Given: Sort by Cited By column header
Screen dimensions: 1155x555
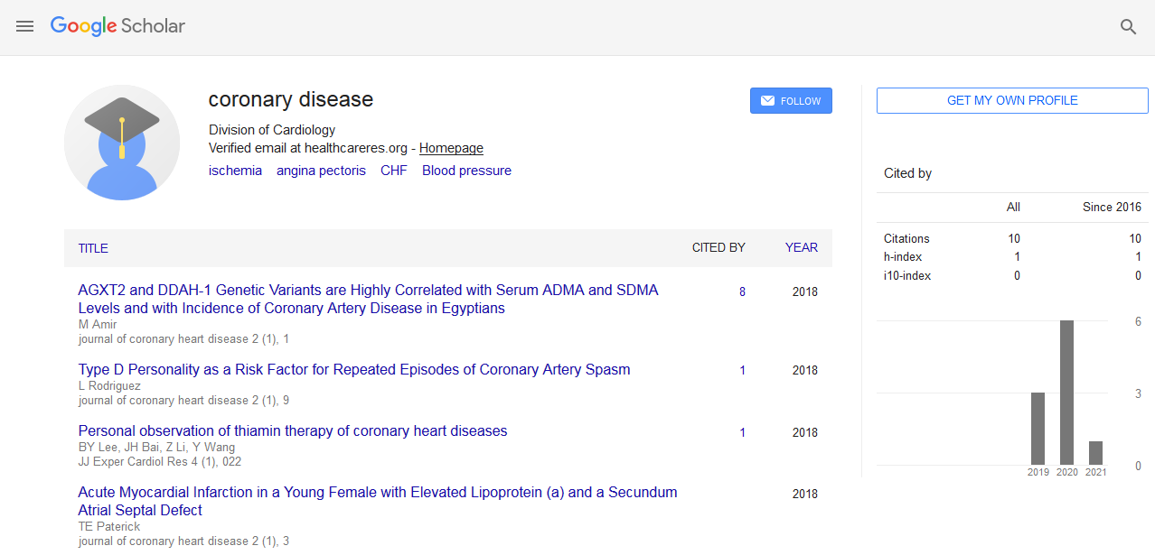Looking at the screenshot, I should pyautogui.click(x=718, y=247).
